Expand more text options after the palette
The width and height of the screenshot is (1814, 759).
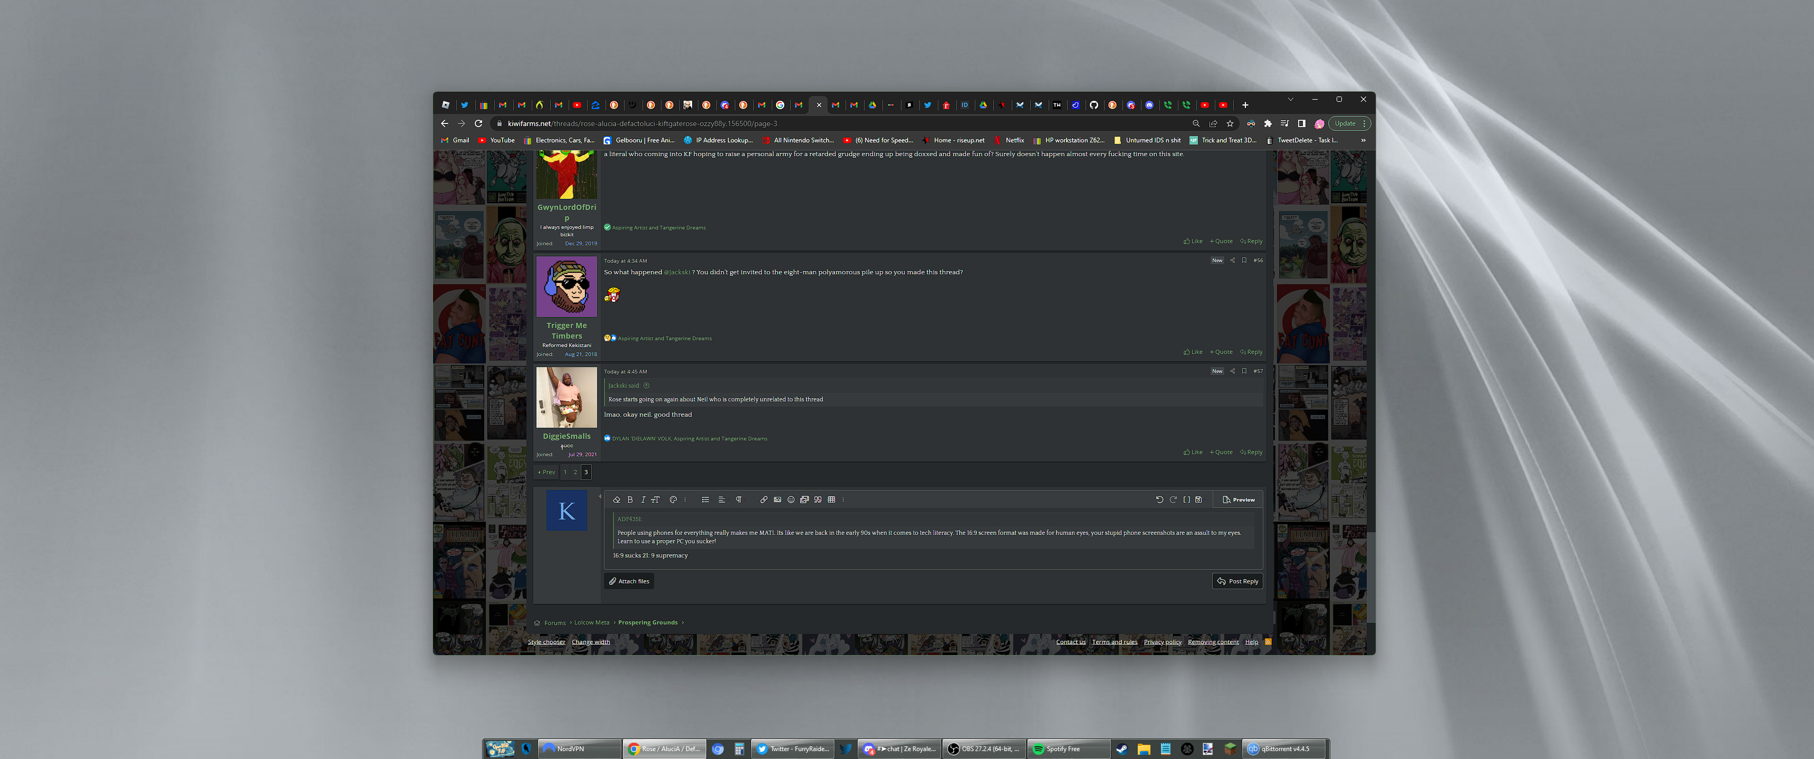685,500
